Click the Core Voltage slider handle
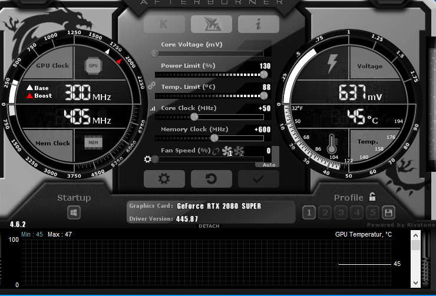The image size is (436, 296). tap(155, 53)
